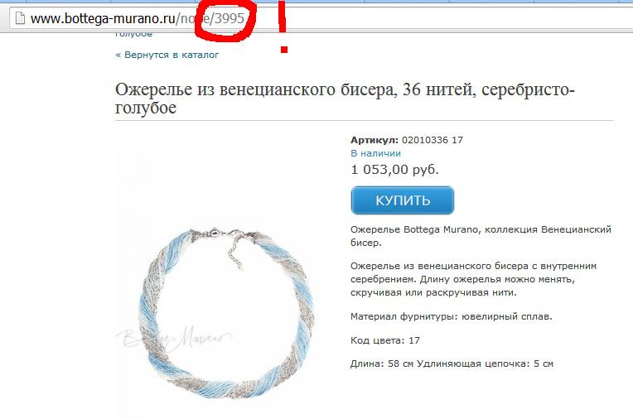Click the 'В наличии' availability status

(x=375, y=153)
